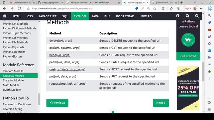Open JAVASCRIPT in top navigation

coord(47,16)
